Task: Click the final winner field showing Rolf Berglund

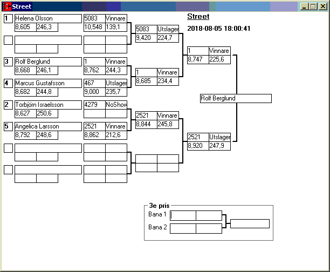Action: click(235, 99)
